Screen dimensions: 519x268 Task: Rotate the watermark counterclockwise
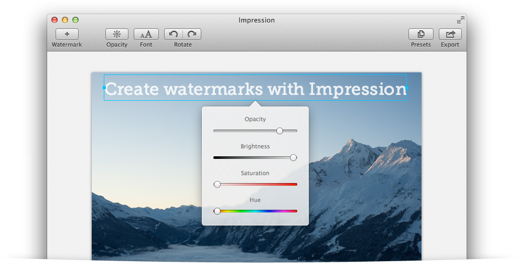coord(174,34)
